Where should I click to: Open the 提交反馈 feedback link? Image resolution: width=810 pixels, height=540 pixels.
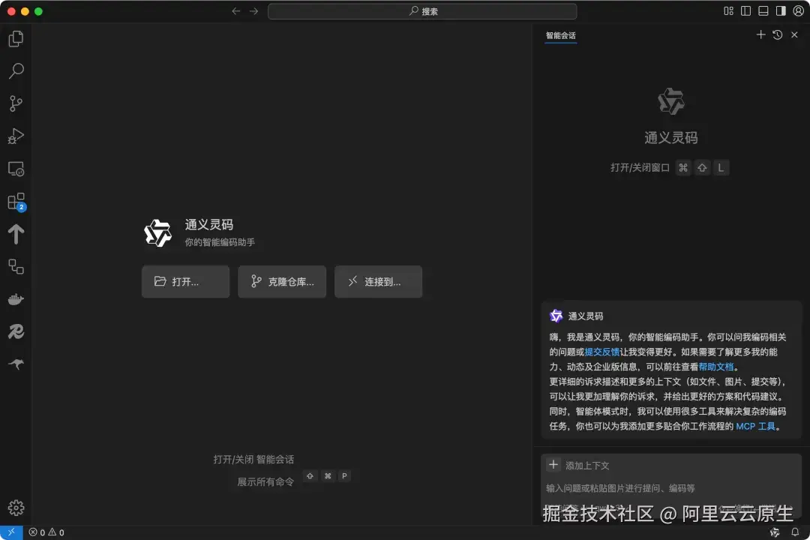pyautogui.click(x=602, y=351)
